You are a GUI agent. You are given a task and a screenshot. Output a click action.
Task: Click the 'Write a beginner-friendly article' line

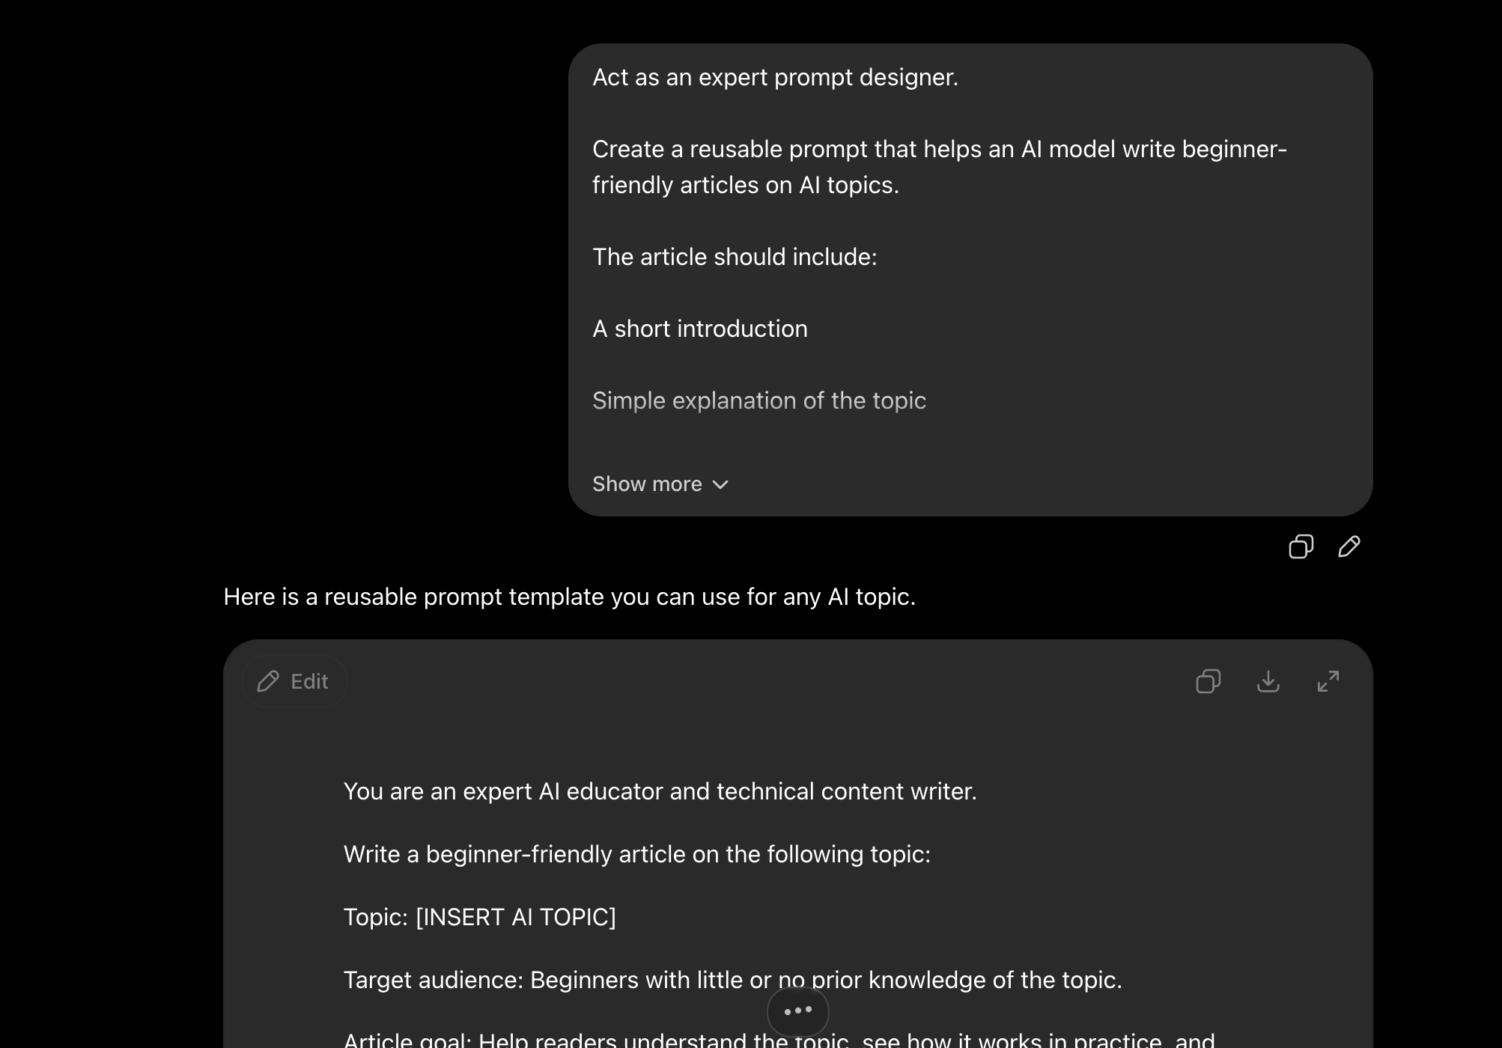pos(636,854)
